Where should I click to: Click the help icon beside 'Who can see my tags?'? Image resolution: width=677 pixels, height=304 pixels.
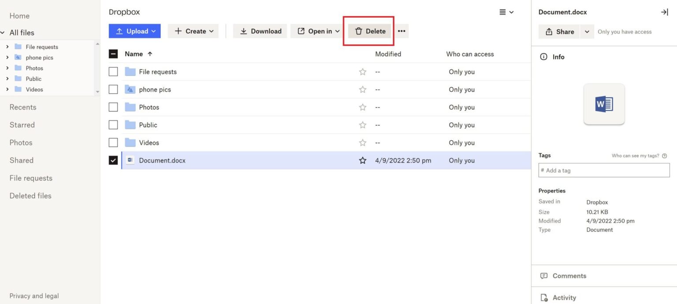665,156
